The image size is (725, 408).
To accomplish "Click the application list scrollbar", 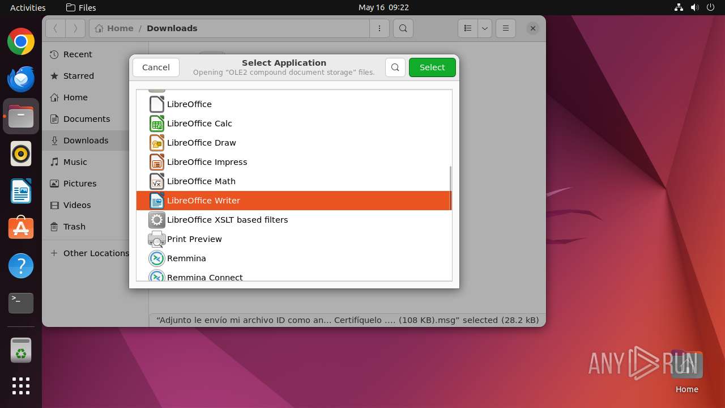I will coord(450,187).
